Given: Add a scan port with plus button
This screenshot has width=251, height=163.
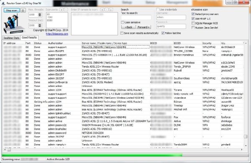Looking at the screenshot, I should click(x=61, y=10).
